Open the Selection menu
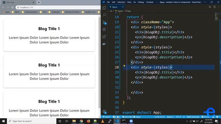The image size is (221, 124). click(x=121, y=2)
